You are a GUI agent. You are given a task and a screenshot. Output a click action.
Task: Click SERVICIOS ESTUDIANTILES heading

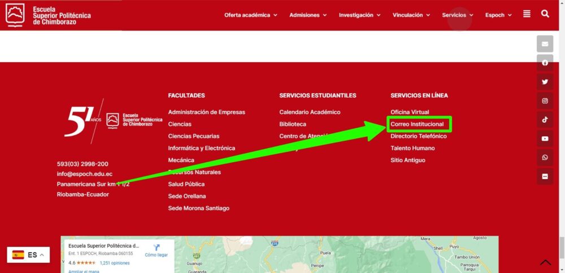click(x=318, y=96)
